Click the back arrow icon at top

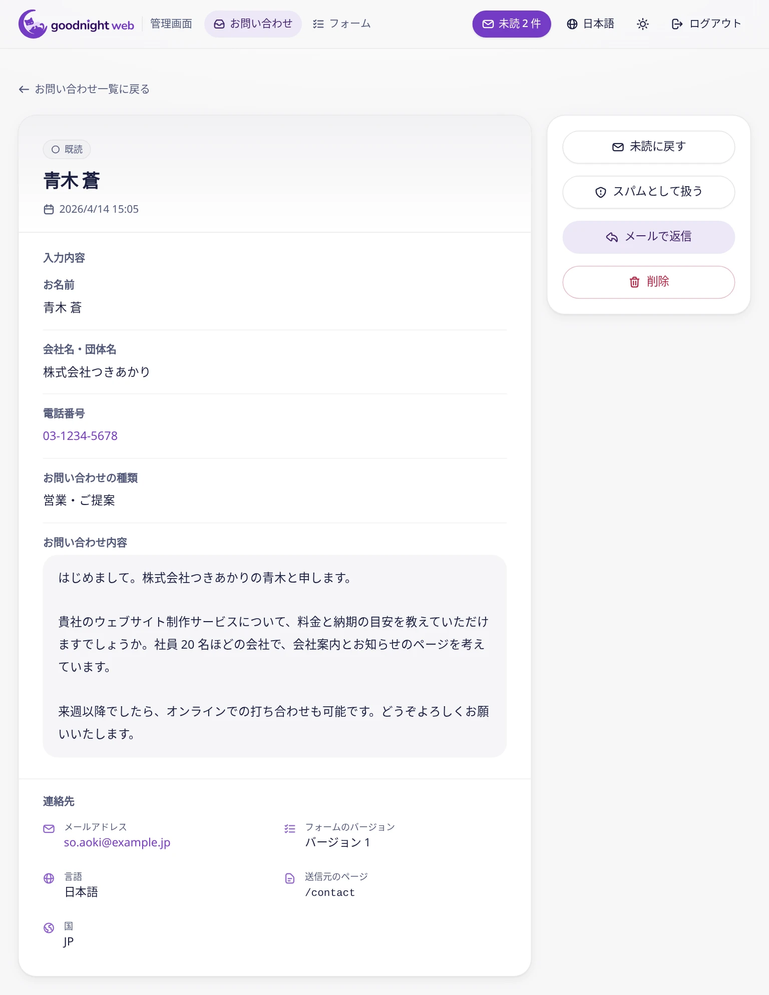[24, 89]
